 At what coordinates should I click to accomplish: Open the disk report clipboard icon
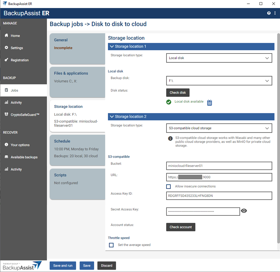click(x=209, y=103)
